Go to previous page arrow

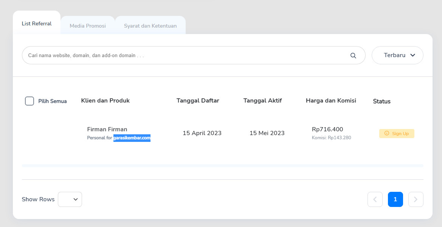[x=375, y=199]
